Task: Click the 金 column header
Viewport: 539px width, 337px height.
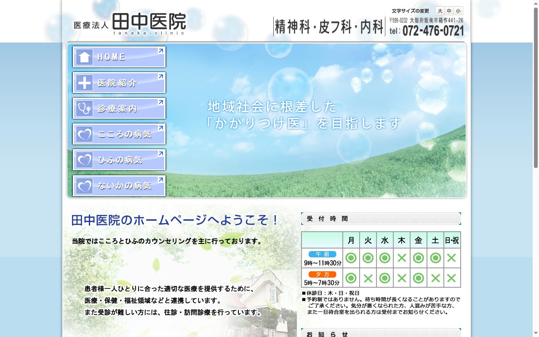Action: coord(419,240)
